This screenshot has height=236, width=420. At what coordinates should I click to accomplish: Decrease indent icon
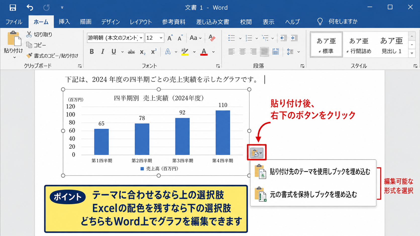pos(284,38)
